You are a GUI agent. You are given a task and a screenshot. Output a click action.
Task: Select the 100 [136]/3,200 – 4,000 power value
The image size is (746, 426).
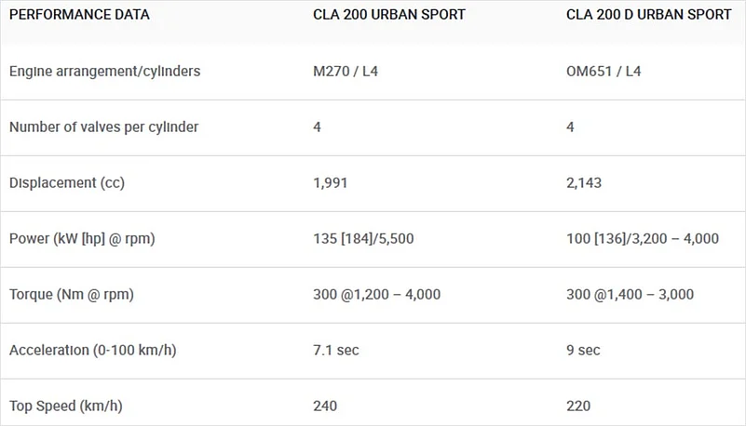[643, 238]
